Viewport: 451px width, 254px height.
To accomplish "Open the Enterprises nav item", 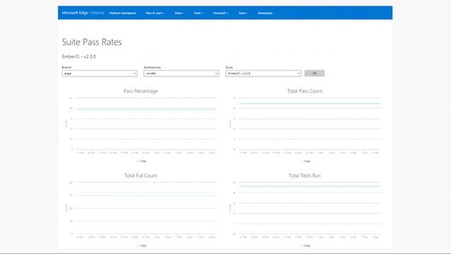I will 265,13.
